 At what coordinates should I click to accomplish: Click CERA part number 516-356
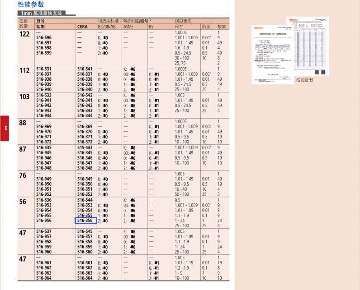pyautogui.click(x=85, y=221)
